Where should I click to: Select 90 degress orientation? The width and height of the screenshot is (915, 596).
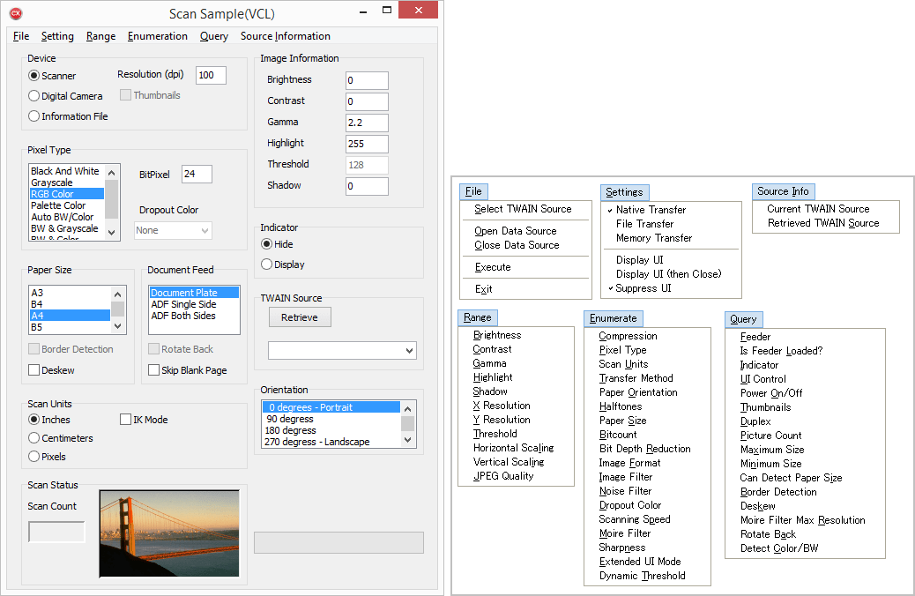(x=290, y=419)
